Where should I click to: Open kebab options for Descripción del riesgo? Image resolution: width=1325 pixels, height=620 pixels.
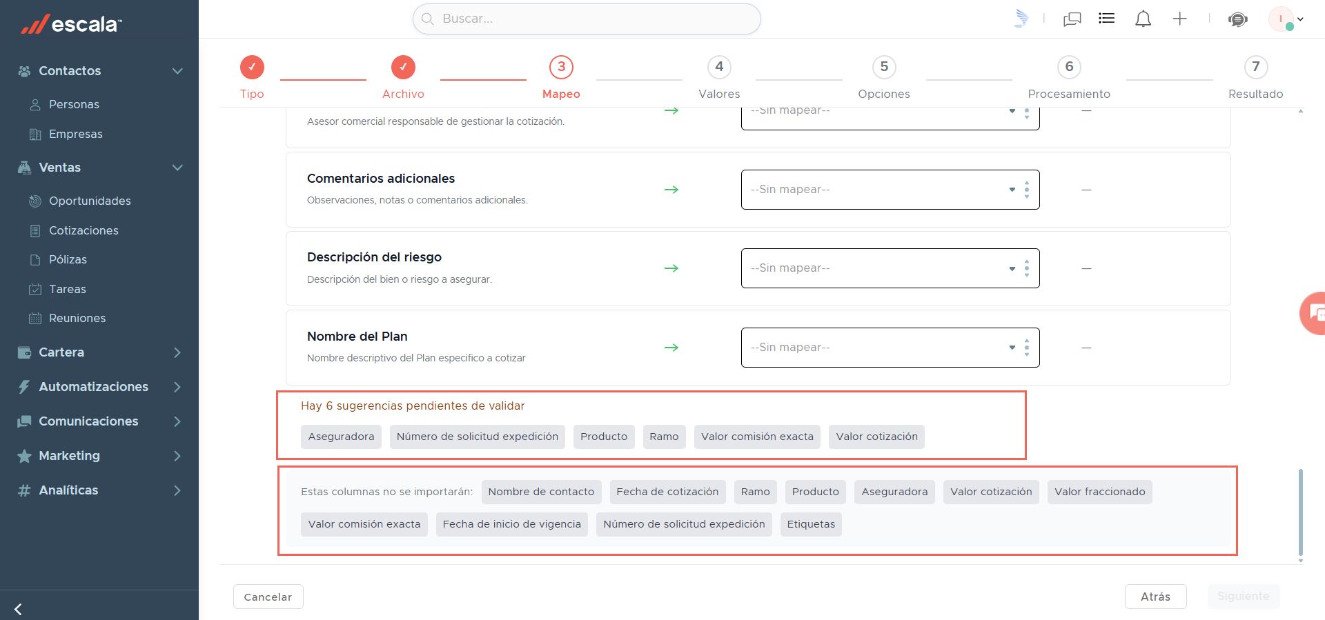pos(1027,268)
